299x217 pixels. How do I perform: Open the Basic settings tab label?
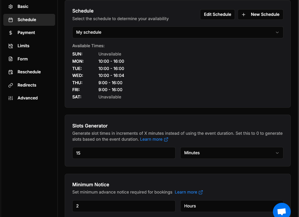tap(23, 7)
